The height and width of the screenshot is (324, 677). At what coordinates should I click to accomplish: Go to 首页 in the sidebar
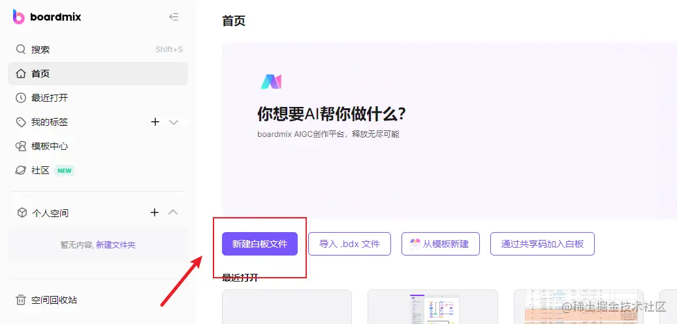tap(98, 74)
